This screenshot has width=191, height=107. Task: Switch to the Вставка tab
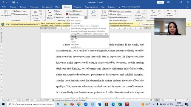coord(23,7)
